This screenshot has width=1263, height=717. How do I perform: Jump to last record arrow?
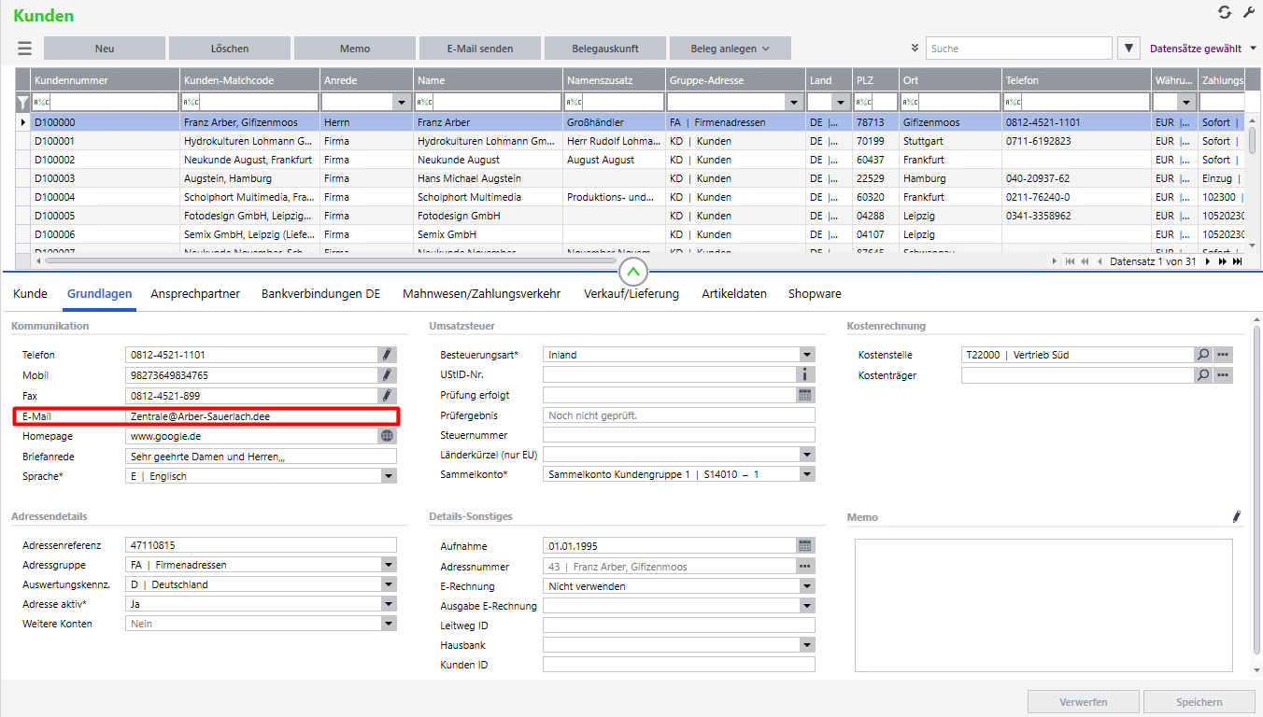click(1237, 261)
